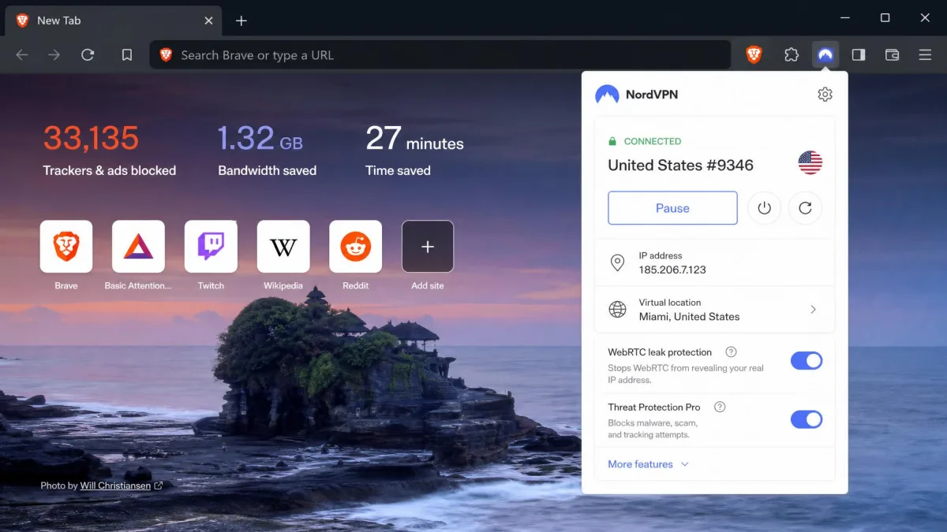Click Miami, United States location text
Screen dimensions: 947x532
(689, 316)
